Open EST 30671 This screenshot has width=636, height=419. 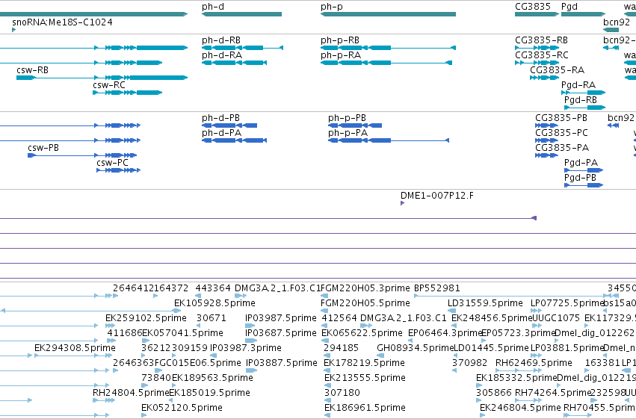[x=199, y=326]
